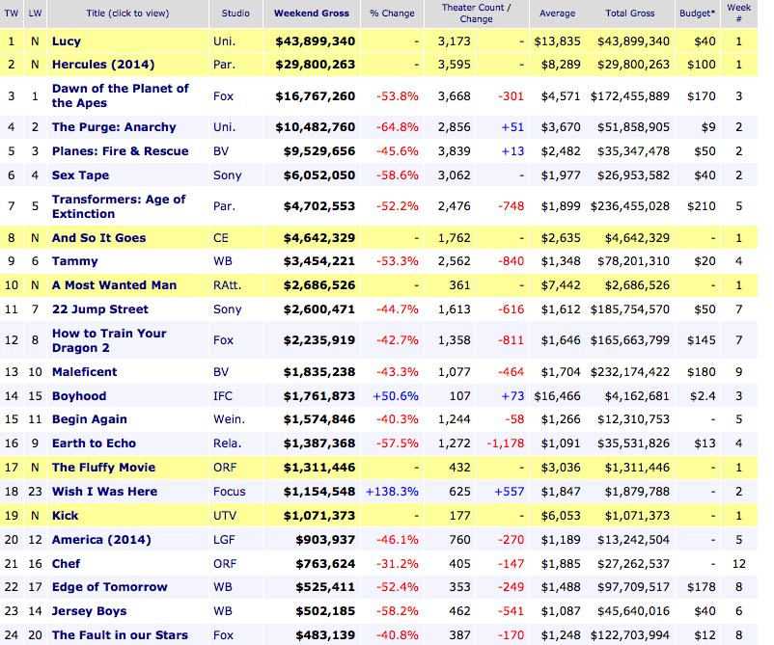The image size is (774, 645).
Task: Open Transformers: Age of Extinction link
Action: coord(119,206)
